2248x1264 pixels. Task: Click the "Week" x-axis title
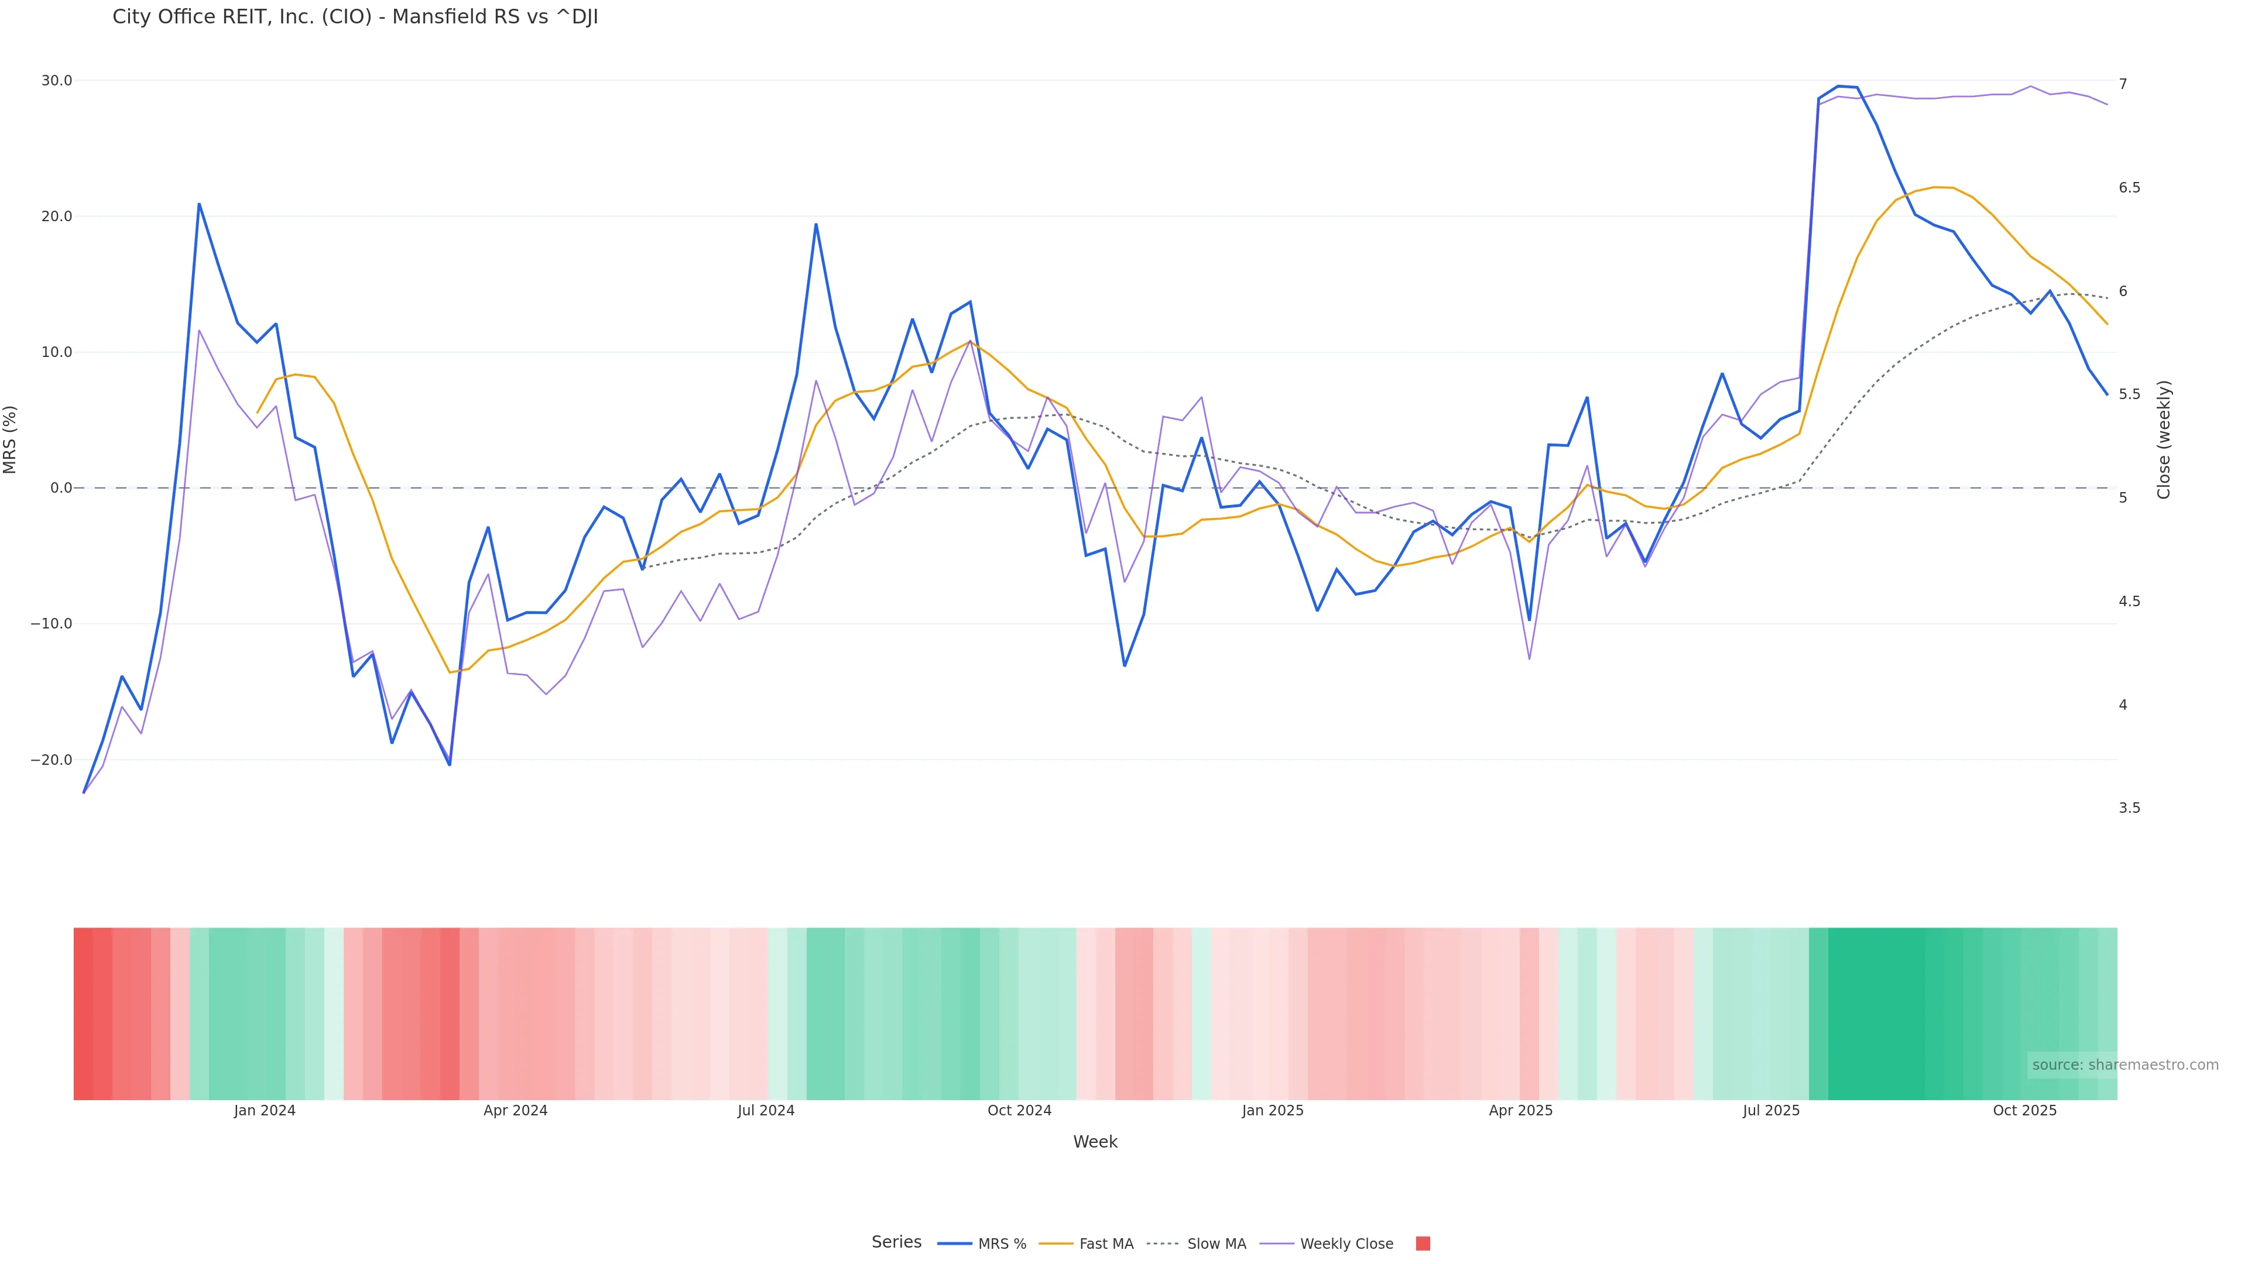(1095, 1142)
